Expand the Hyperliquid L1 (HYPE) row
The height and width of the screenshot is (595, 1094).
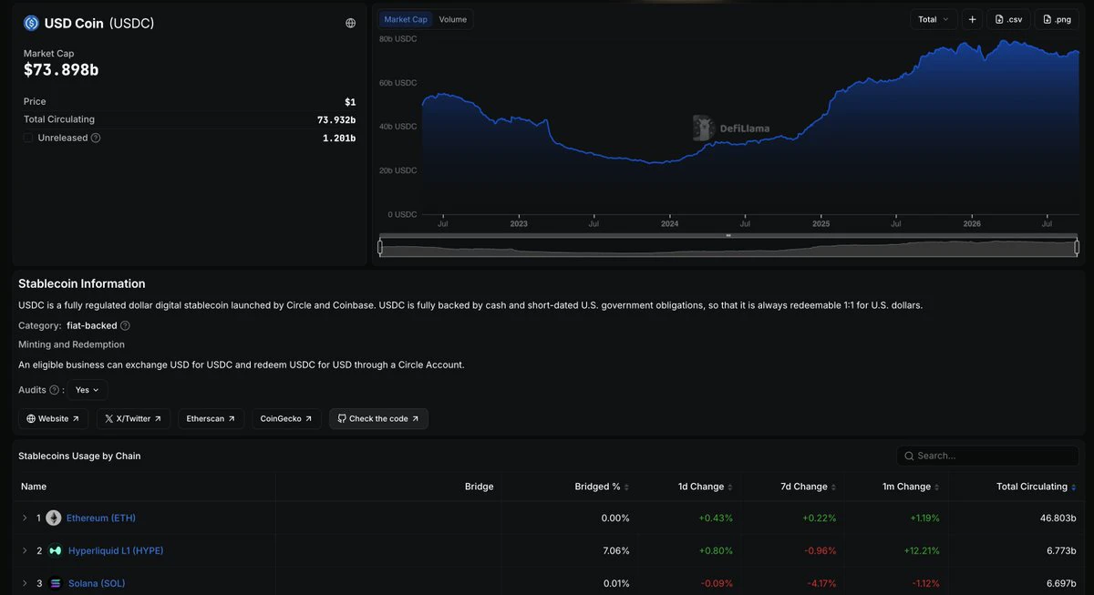(25, 550)
